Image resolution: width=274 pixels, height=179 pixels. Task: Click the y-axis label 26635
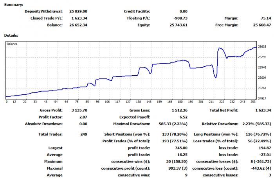pyautogui.click(x=262, y=47)
